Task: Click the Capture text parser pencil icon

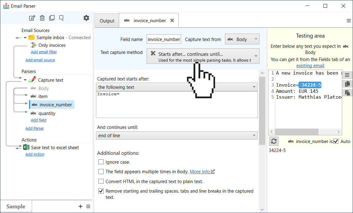Action: pos(32,80)
